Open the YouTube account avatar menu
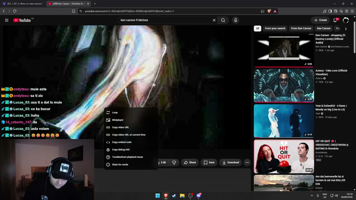The image size is (356, 200). pos(346,20)
